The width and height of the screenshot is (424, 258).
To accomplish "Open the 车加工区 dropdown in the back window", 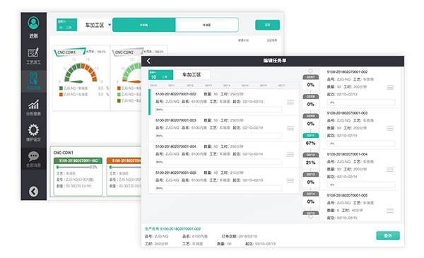I will [110, 25].
